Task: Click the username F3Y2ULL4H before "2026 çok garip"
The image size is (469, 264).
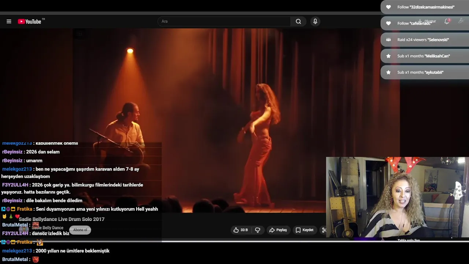Action: [x=15, y=185]
